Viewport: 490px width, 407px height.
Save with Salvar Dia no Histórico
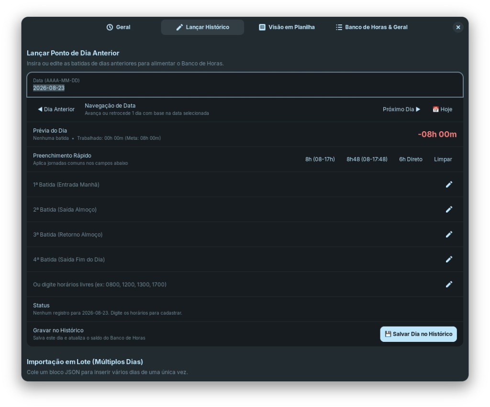(418, 334)
